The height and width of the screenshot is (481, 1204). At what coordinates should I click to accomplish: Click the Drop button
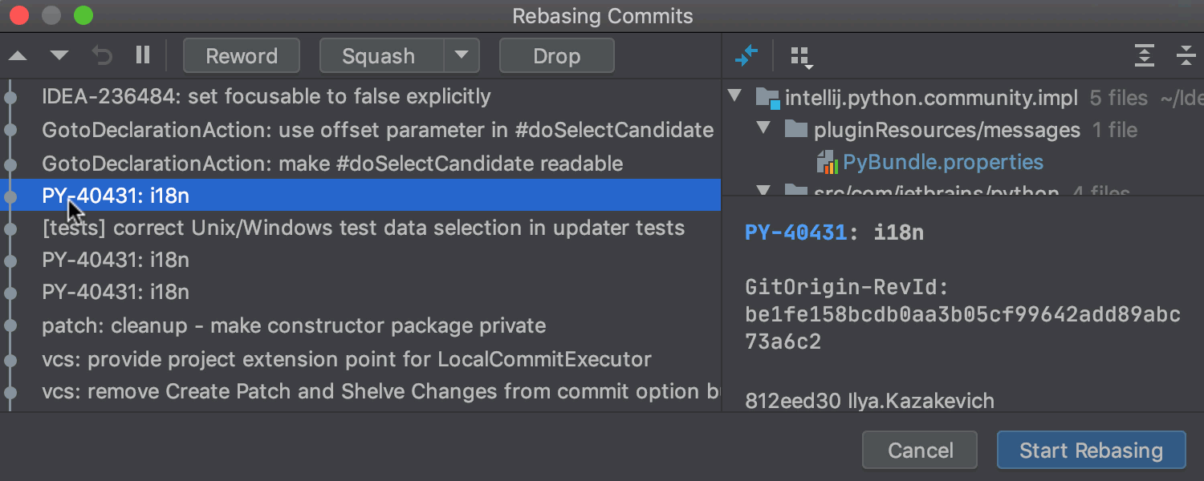pos(556,56)
